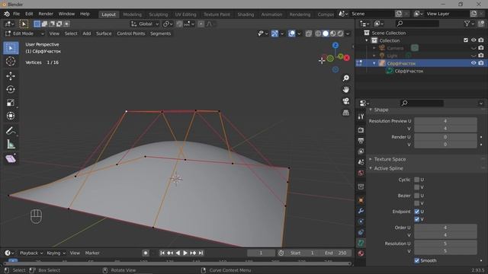Viewport: 488px width, 274px height.
Task: Select the Annotate tool
Action: tap(11, 131)
